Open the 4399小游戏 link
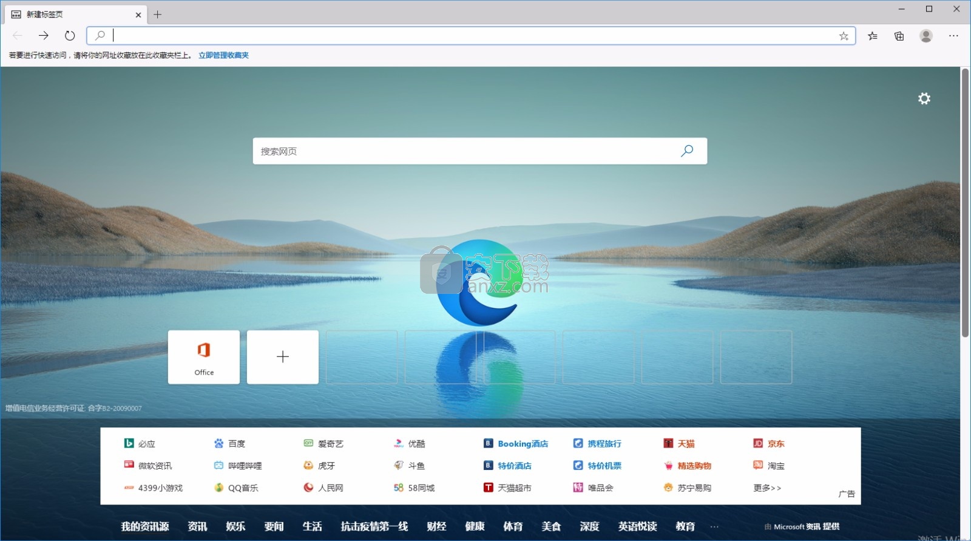The width and height of the screenshot is (971, 541). tap(154, 488)
